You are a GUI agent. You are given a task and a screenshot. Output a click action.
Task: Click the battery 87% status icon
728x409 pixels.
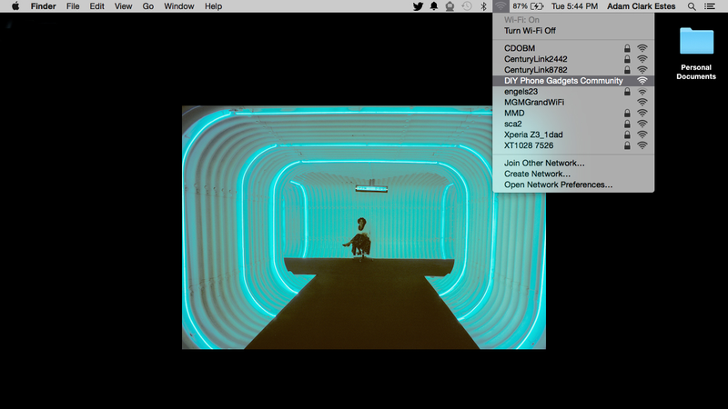point(528,6)
